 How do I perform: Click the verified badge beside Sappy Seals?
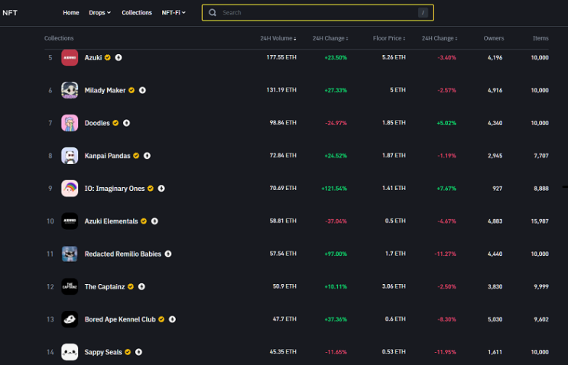point(128,352)
